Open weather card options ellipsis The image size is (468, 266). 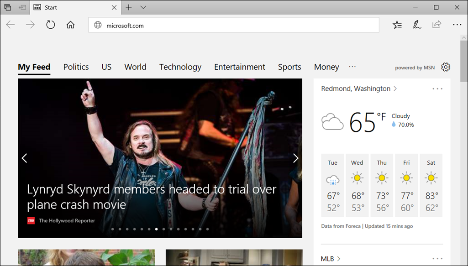pyautogui.click(x=437, y=89)
